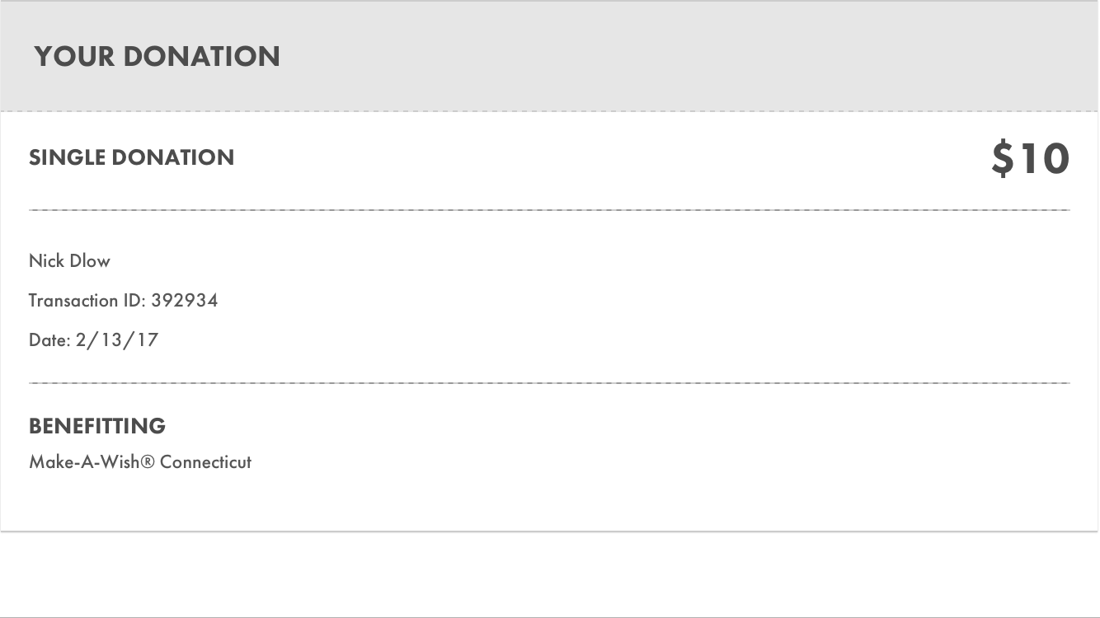This screenshot has height=618, width=1100.
Task: Click the $10 donation amount
Action: point(1030,158)
